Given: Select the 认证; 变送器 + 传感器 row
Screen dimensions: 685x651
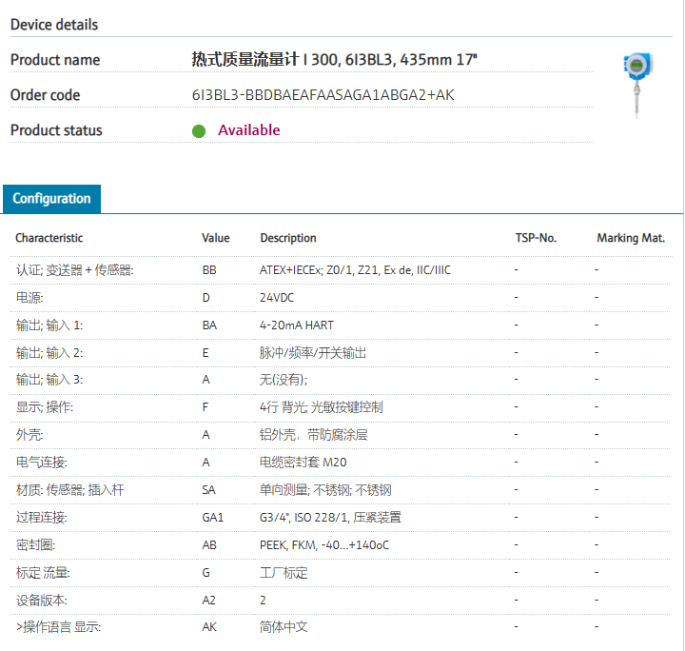Looking at the screenshot, I should (74, 270).
